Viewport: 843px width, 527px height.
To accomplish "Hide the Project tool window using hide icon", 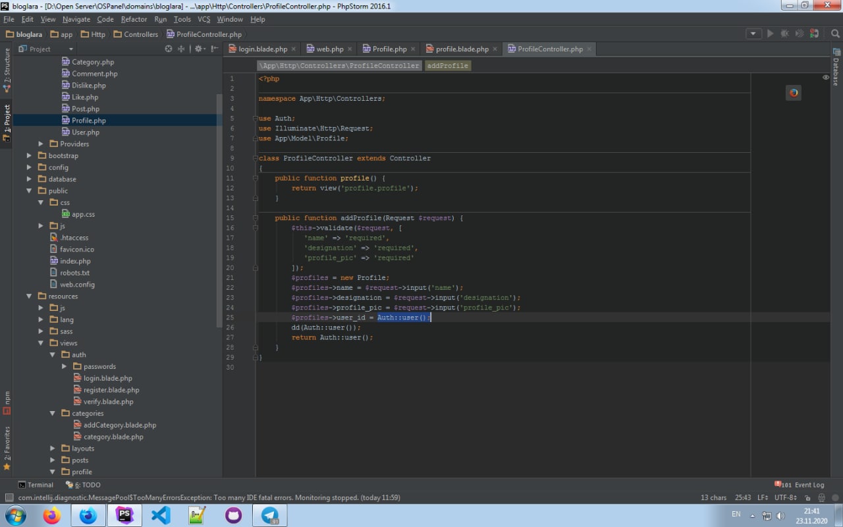I will coord(215,49).
